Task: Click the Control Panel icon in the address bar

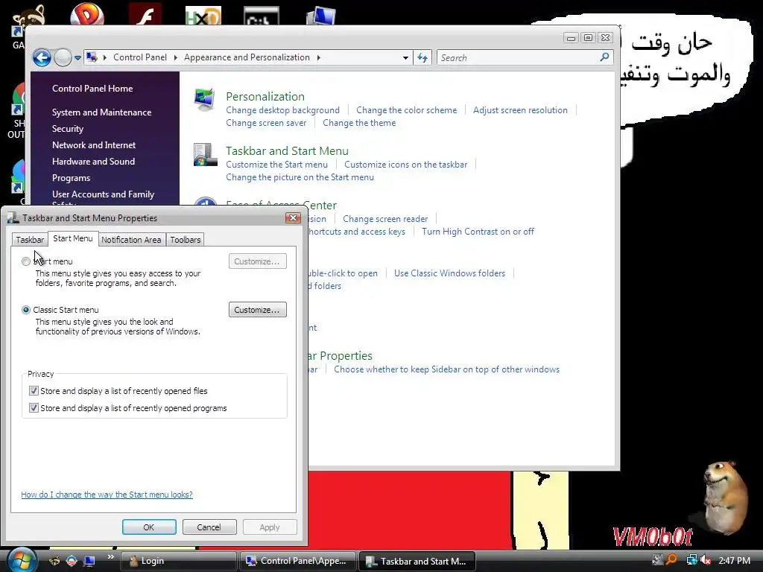Action: pos(92,57)
